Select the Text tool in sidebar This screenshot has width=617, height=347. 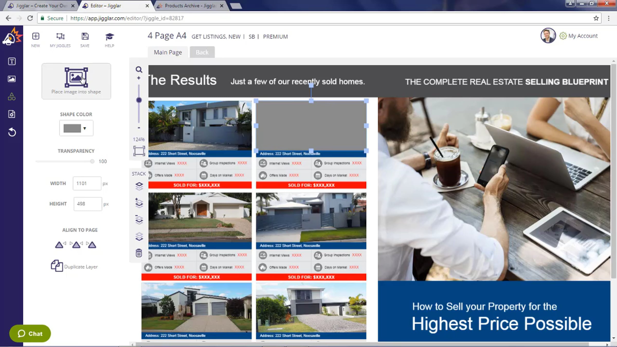(12, 61)
